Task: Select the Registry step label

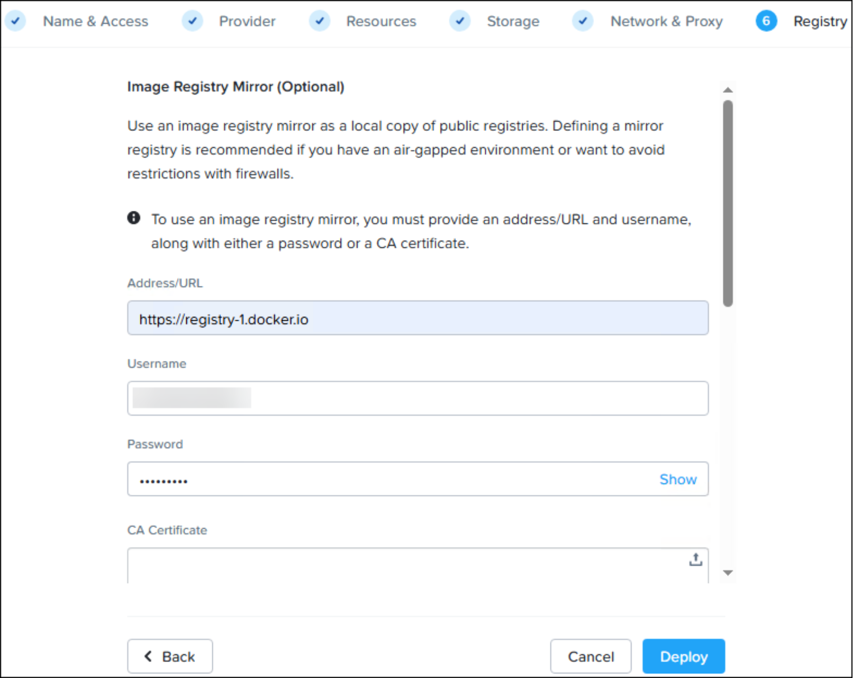Action: click(x=820, y=21)
